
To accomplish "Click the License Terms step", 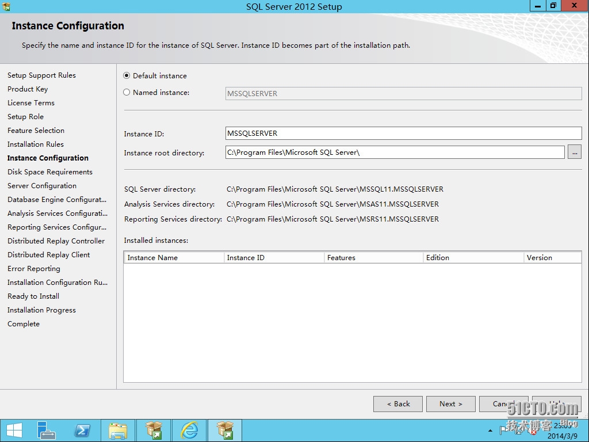I will [31, 102].
